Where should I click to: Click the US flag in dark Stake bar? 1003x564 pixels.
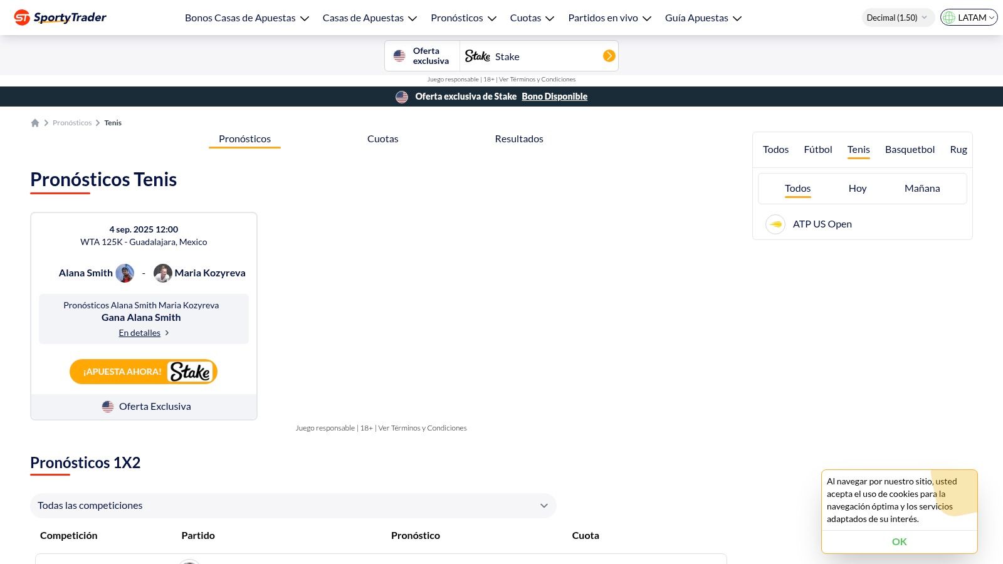coord(402,97)
